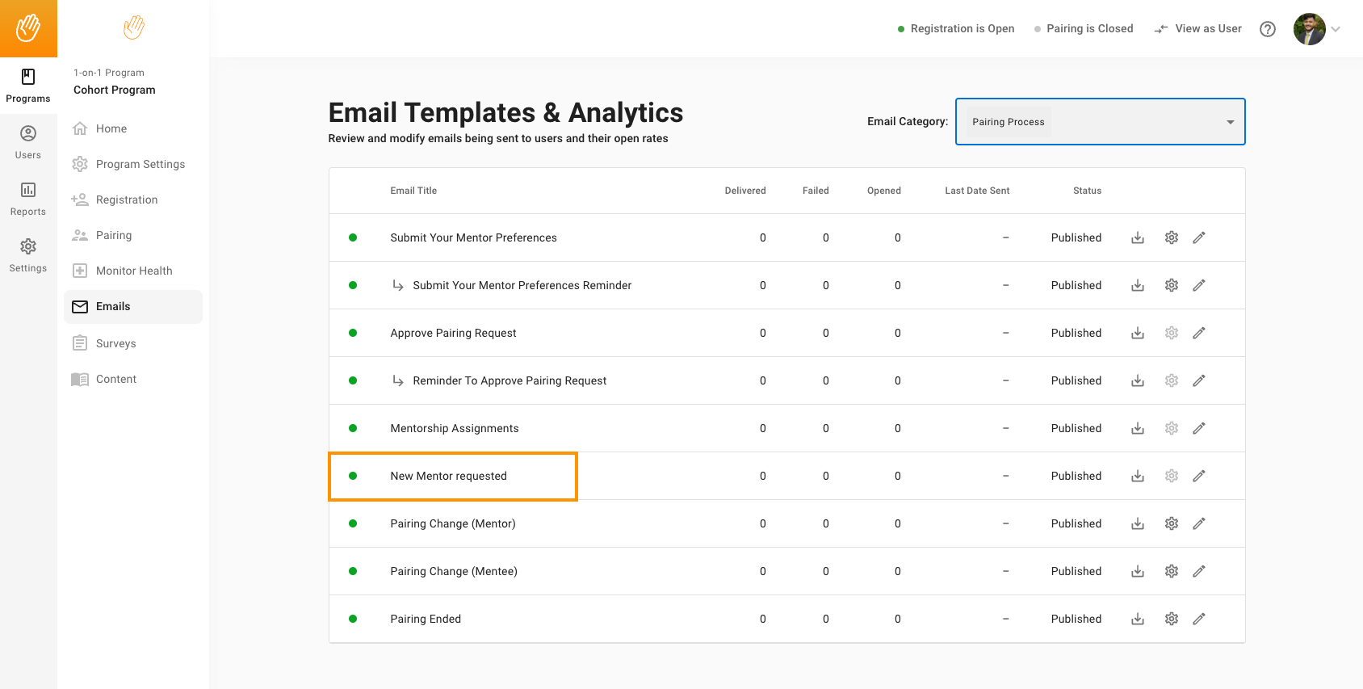1363x689 pixels.
Task: Edit the Approve Pairing Request email
Action: [1199, 333]
